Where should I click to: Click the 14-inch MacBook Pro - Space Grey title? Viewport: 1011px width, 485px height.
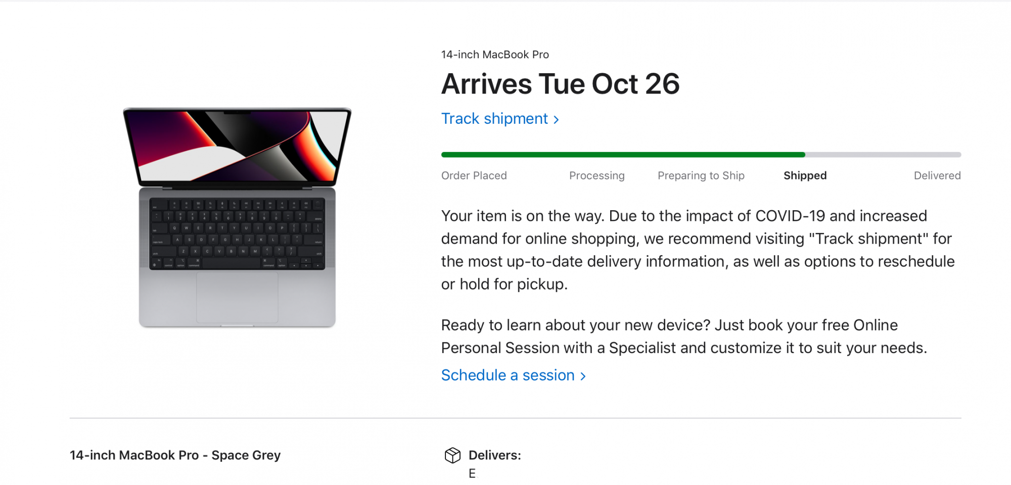pyautogui.click(x=175, y=455)
